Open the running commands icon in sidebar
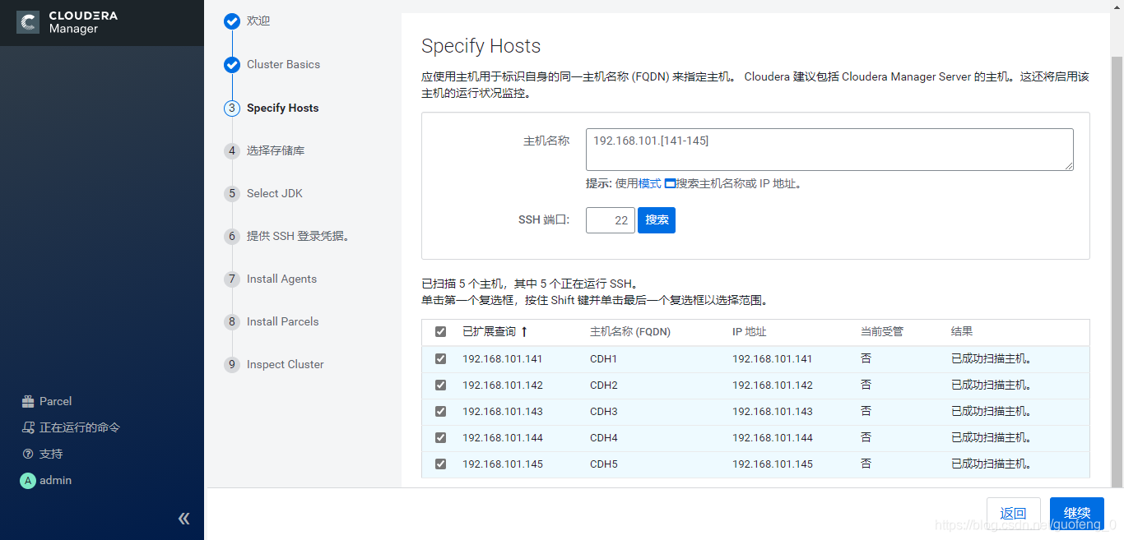The width and height of the screenshot is (1124, 540). click(28, 427)
